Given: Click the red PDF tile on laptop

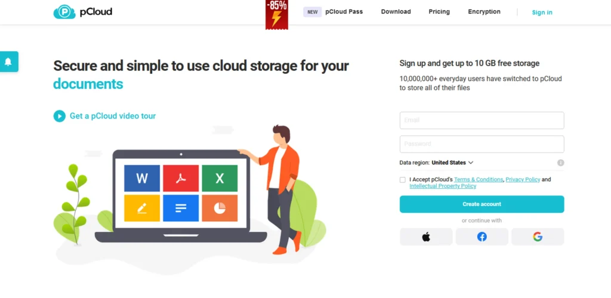Looking at the screenshot, I should [181, 178].
